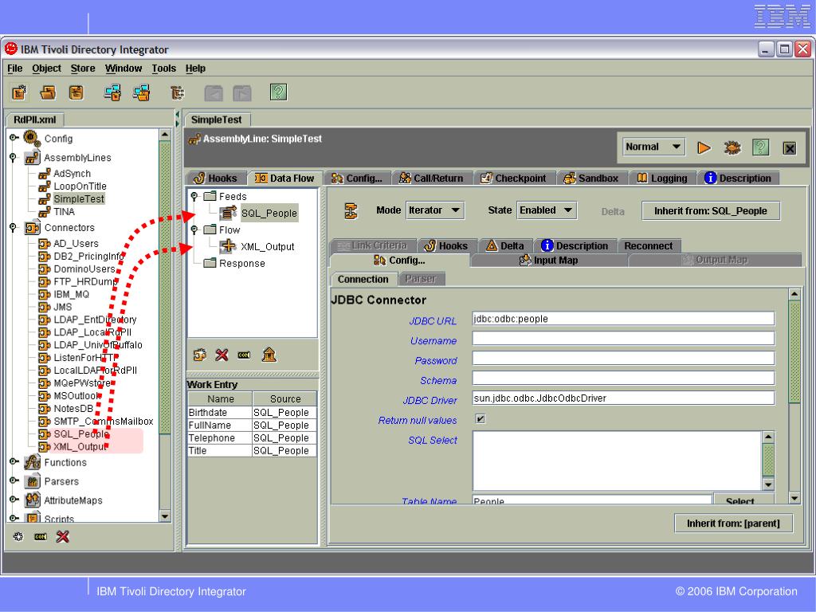Click the CON icon under the Data Flow tree
Screen dimensions: 816x612
tap(244, 355)
